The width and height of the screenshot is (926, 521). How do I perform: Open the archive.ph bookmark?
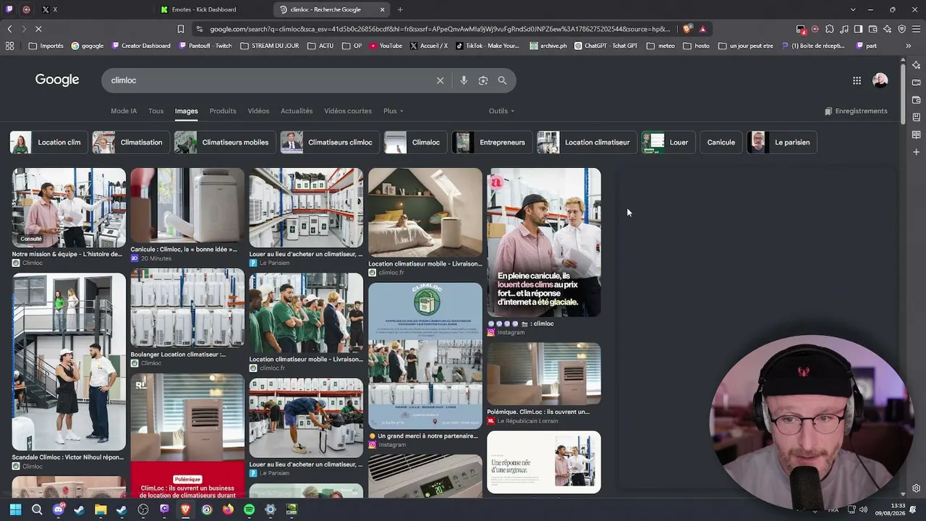tap(548, 46)
